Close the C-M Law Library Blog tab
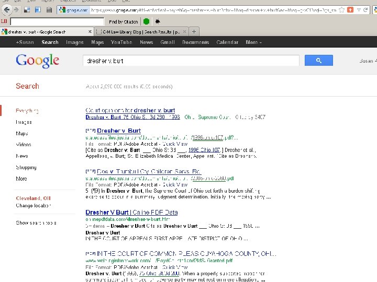This screenshot has width=377, height=282. (184, 32)
